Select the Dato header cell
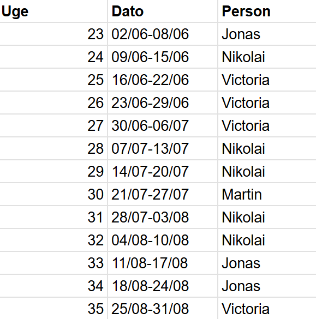316x319 pixels. [x=163, y=11]
